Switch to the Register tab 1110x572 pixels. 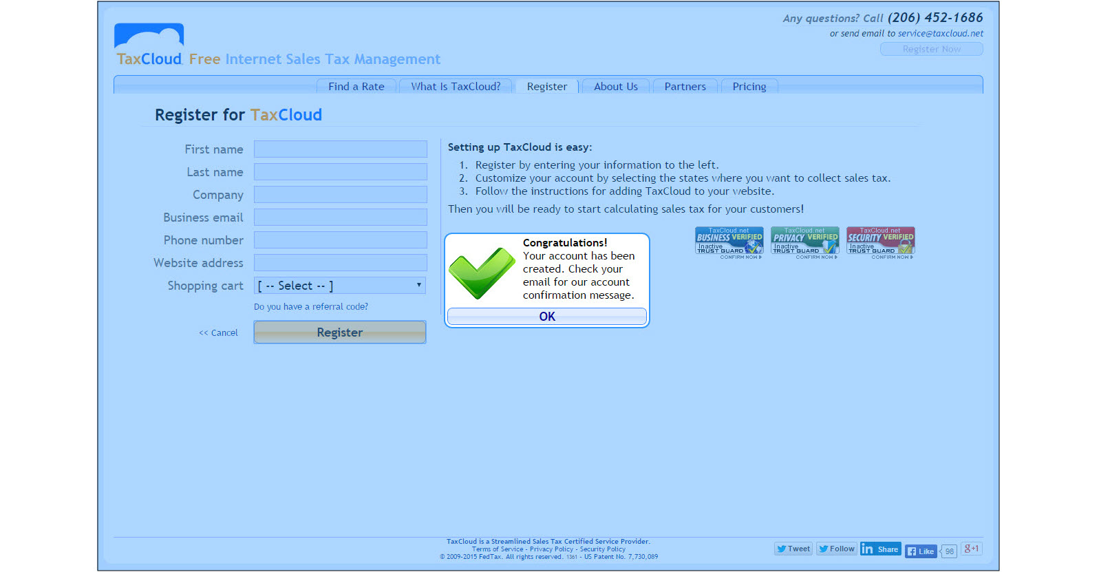coord(547,87)
